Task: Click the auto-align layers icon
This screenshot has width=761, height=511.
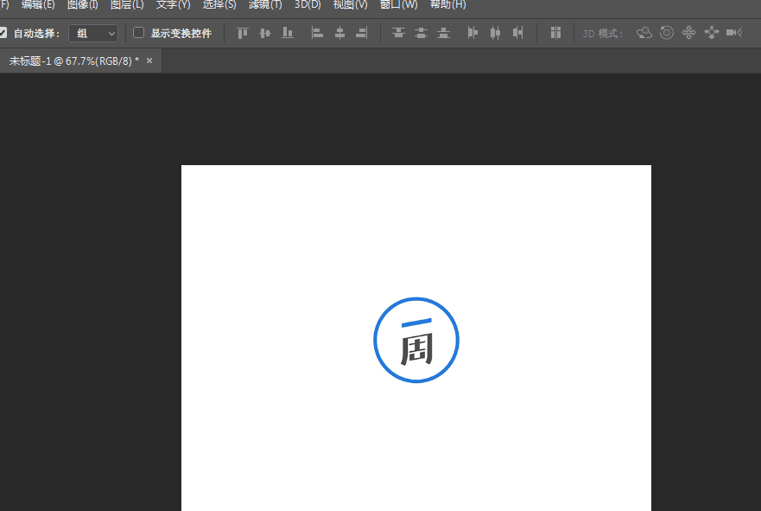Action: point(555,33)
